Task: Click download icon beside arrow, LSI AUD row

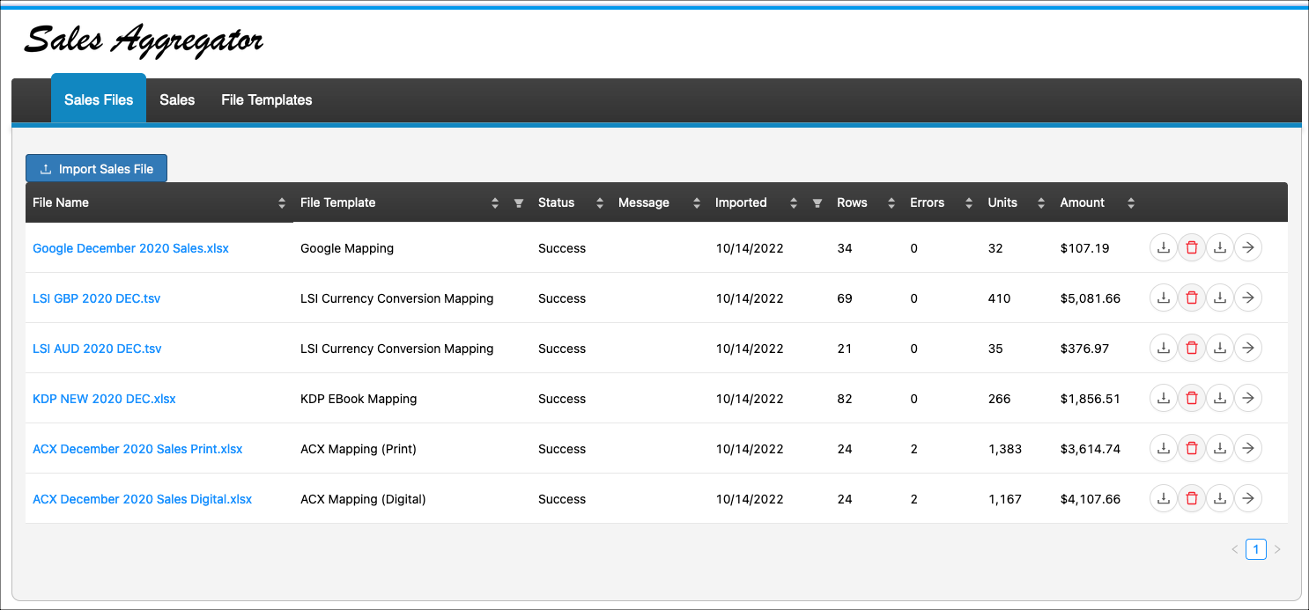Action: coord(1220,349)
